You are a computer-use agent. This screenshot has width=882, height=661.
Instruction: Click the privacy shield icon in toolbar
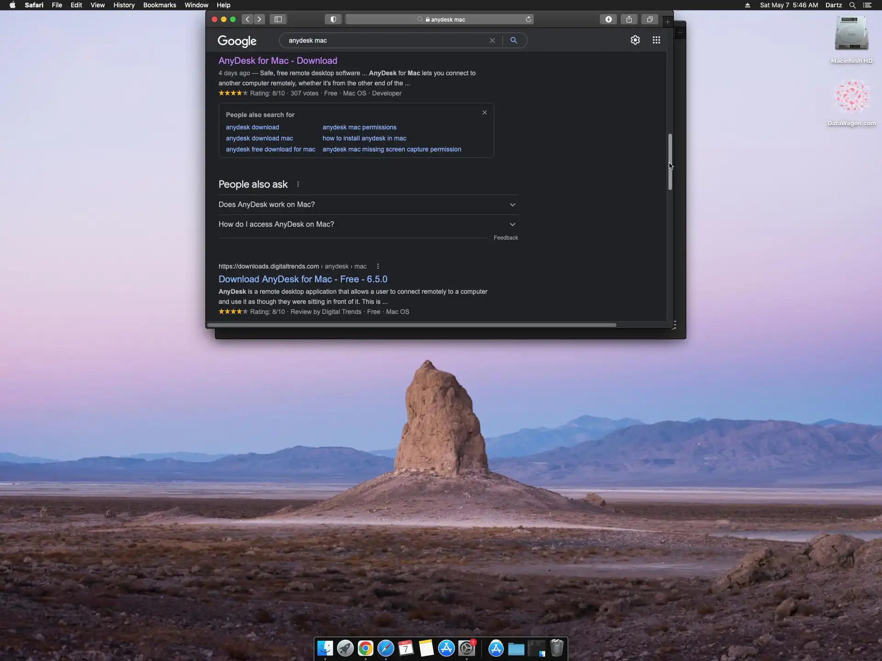[x=334, y=19]
